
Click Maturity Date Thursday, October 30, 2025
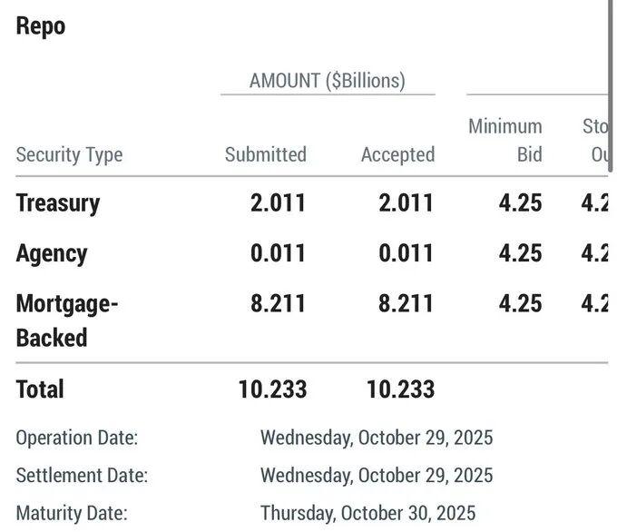(367, 512)
